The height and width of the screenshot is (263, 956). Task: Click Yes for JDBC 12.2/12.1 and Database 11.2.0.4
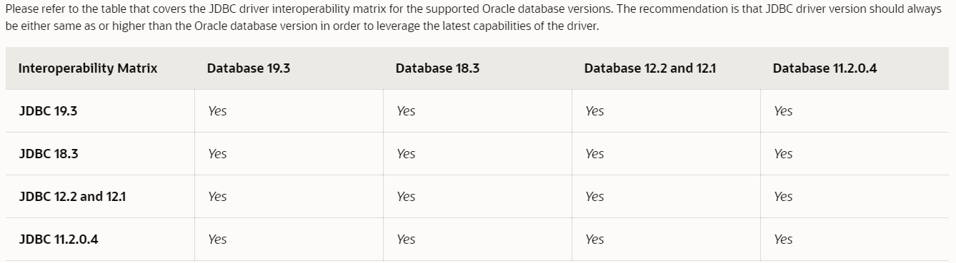[783, 197]
